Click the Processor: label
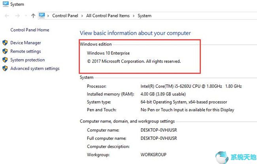 tap(96, 86)
